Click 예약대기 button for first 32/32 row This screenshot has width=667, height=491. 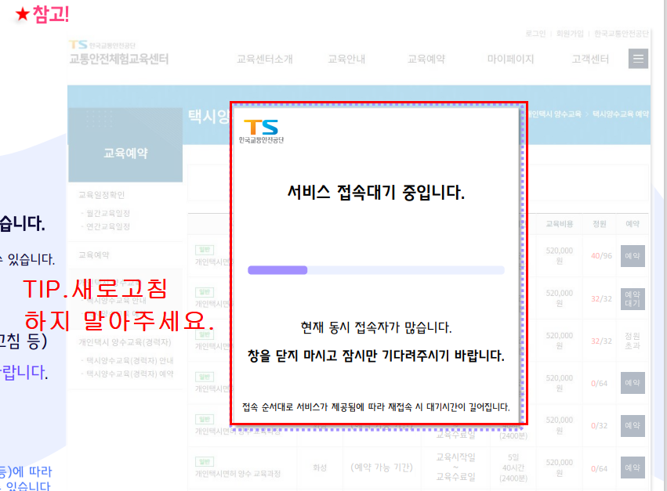633,299
